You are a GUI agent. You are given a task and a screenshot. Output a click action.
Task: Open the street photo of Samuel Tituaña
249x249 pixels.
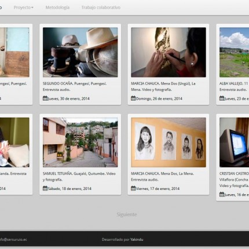pos(80,142)
